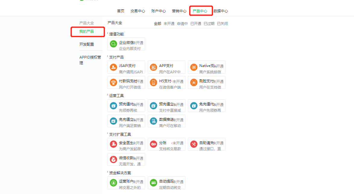Select 我的产品 in the left sidebar

[86, 31]
